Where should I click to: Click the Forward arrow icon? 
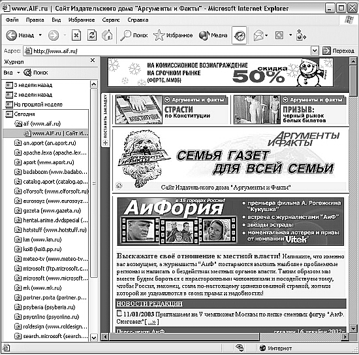54,35
